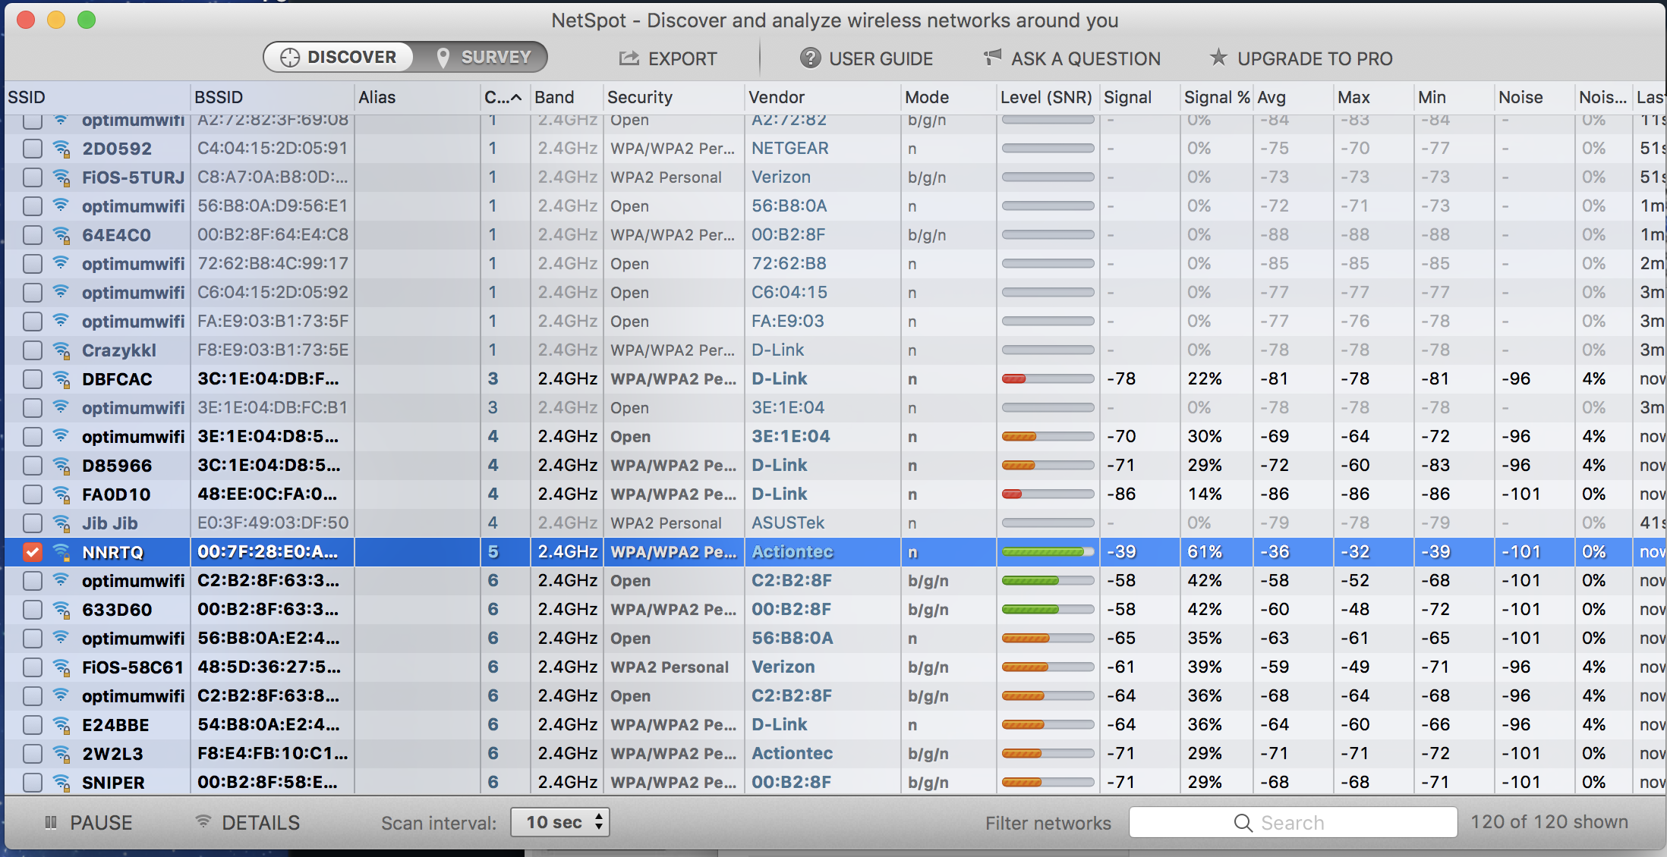Click the Ask a Question megaphone icon
Screen dimensions: 1667x857
click(x=992, y=58)
